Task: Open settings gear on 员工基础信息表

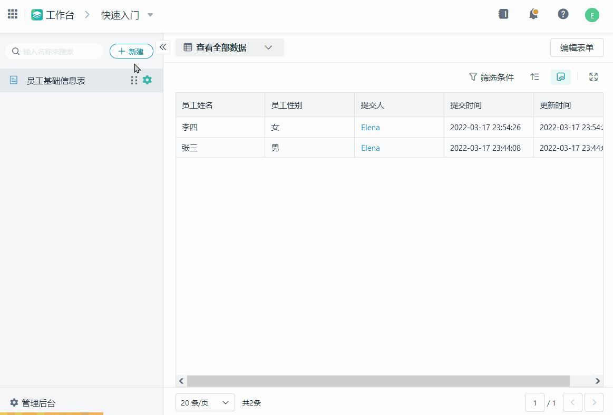Action: pos(147,80)
